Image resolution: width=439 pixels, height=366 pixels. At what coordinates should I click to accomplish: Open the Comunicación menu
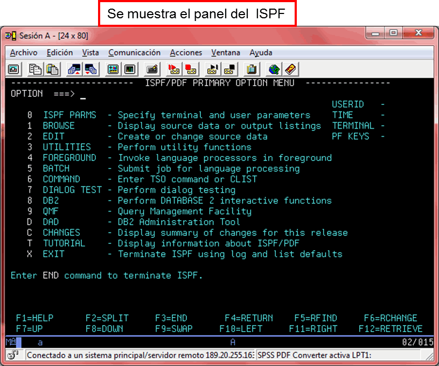coord(134,53)
